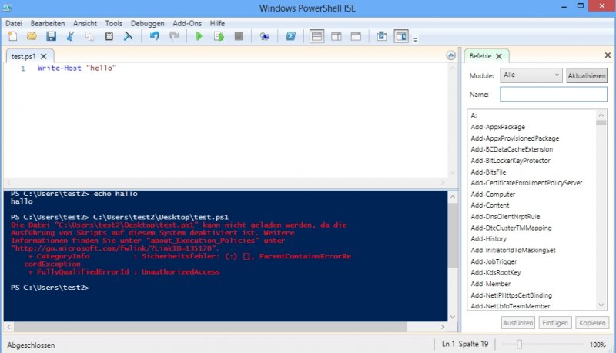The image size is (616, 353).
Task: Click the Run Selection icon
Action: pyautogui.click(x=219, y=36)
